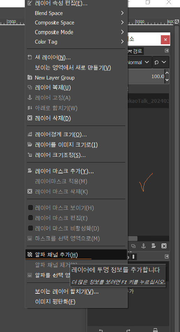This screenshot has width=180, height=332.
Task: Click anchor layer icon in layers panel
Action: tap(144, 246)
